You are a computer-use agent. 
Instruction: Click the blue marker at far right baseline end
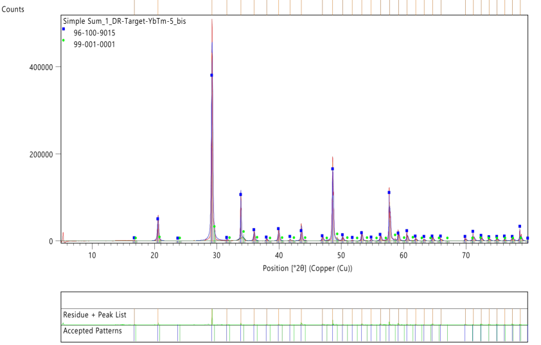(x=528, y=238)
